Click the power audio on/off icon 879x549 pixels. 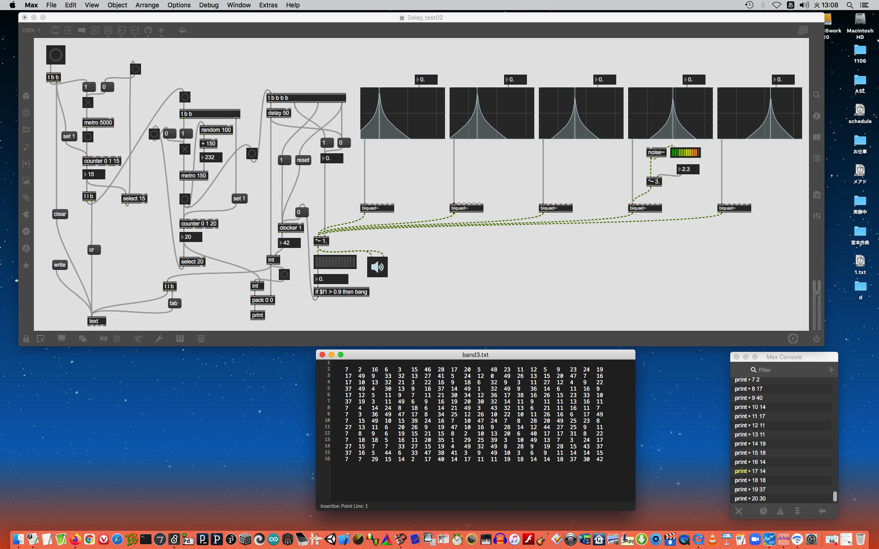[816, 339]
